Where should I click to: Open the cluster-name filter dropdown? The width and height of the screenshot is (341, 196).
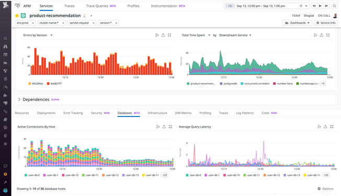coord(52,23)
